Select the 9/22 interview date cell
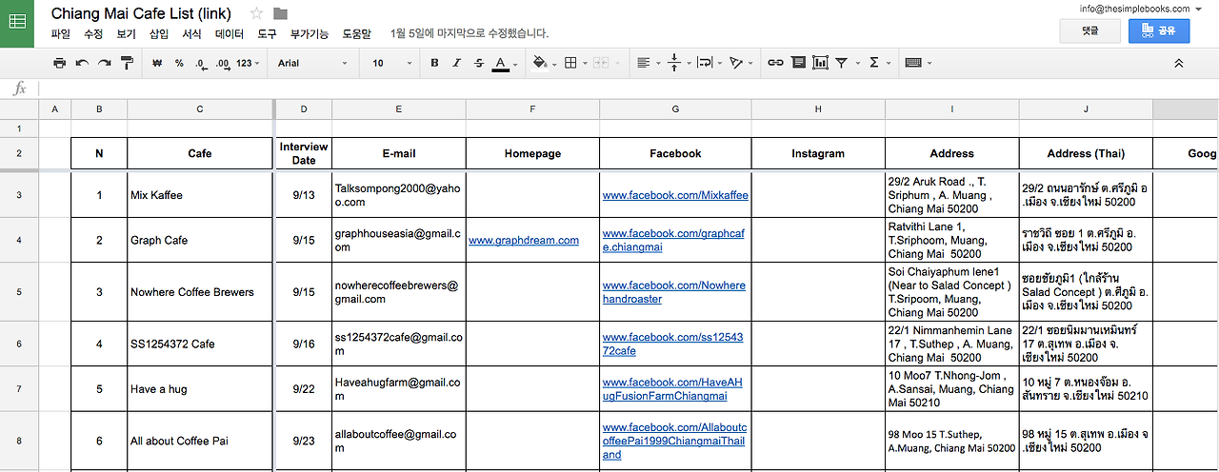 click(x=304, y=389)
